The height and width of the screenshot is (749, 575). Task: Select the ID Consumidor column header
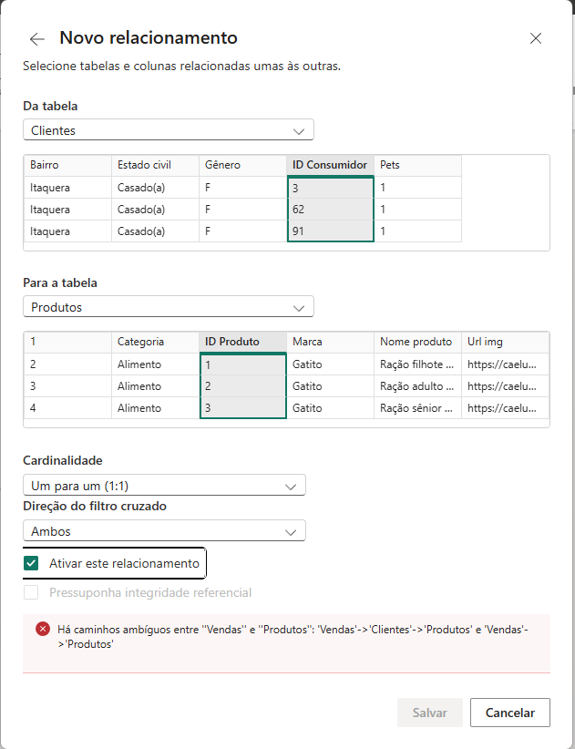[x=329, y=165]
